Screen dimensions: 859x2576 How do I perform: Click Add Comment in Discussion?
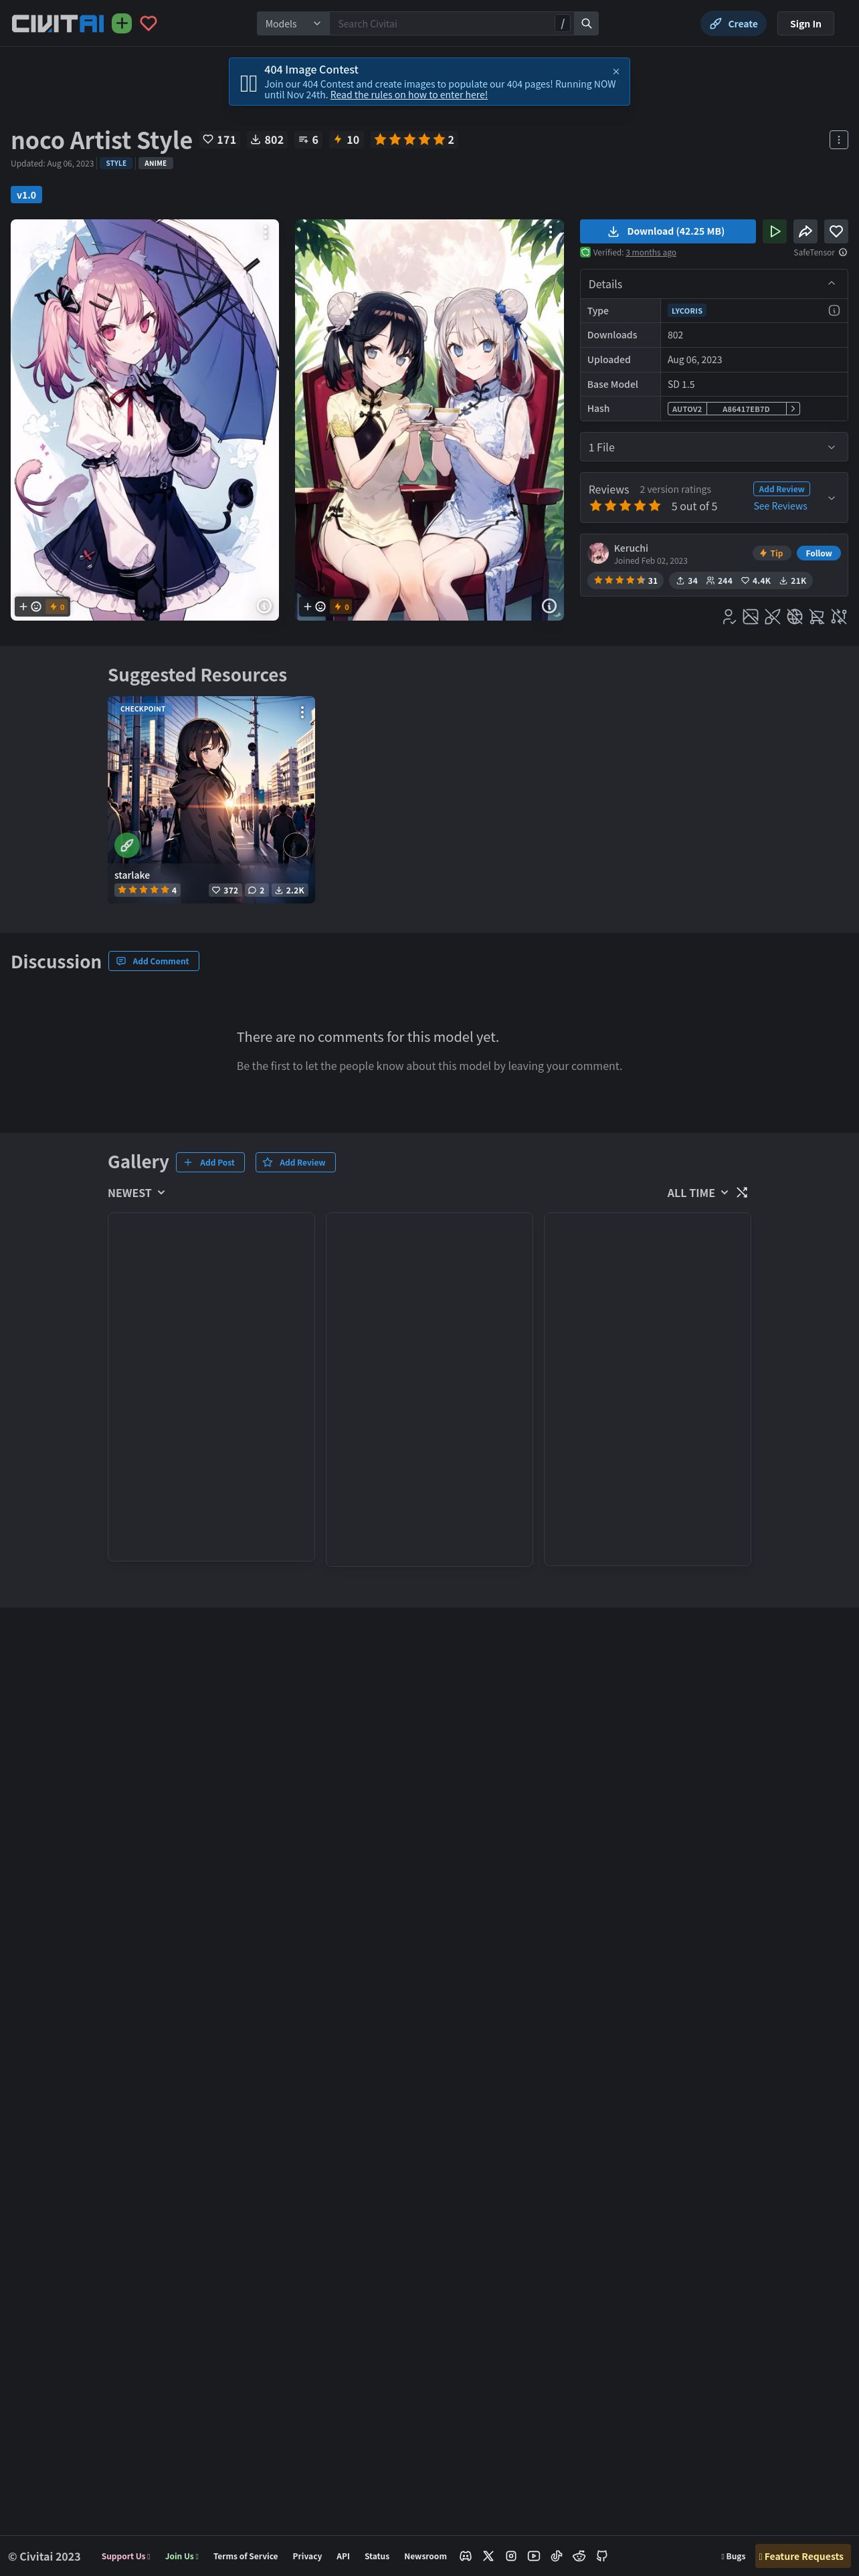click(x=153, y=961)
